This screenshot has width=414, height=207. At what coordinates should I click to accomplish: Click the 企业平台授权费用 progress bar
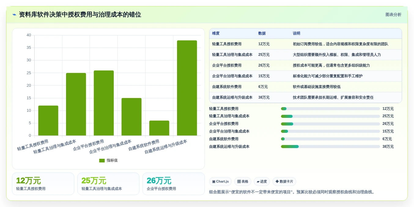pos(331,124)
